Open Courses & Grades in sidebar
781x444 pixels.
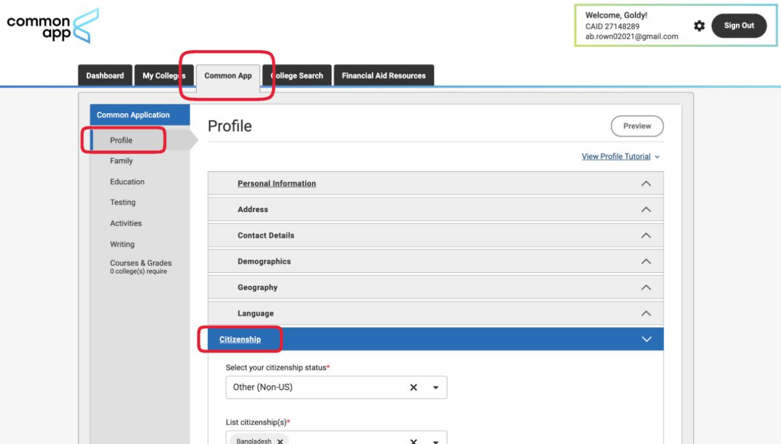click(x=141, y=266)
